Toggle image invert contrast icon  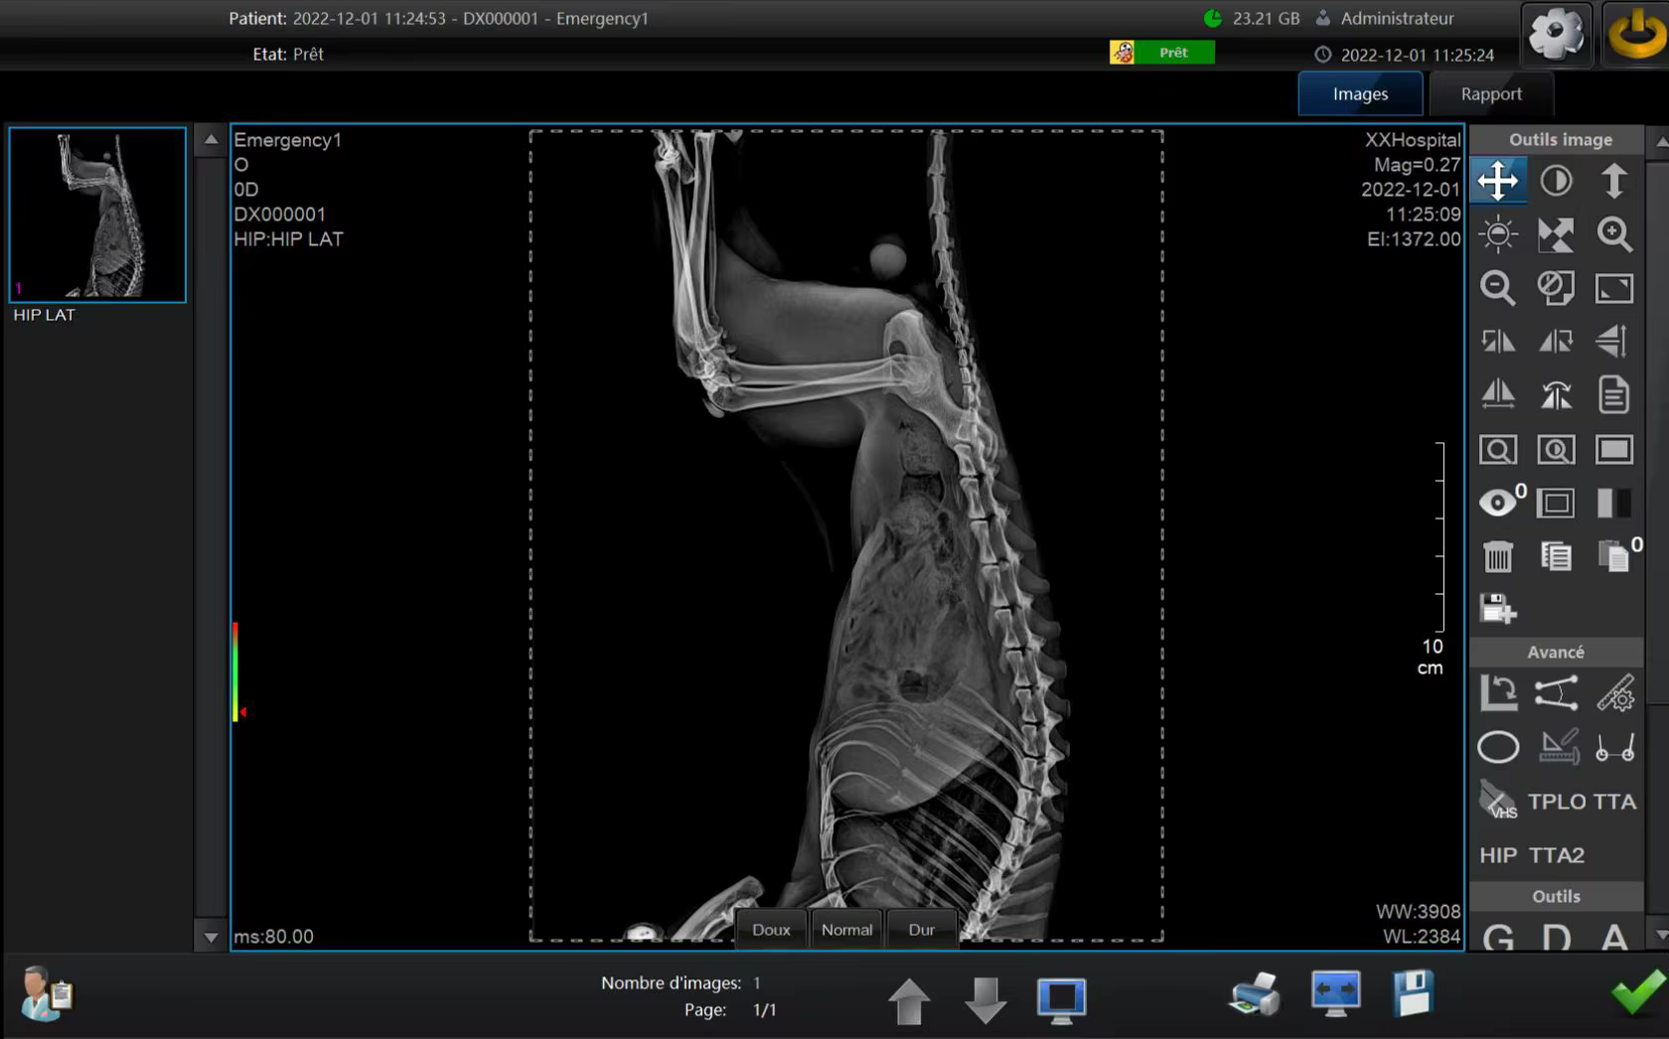click(1556, 181)
